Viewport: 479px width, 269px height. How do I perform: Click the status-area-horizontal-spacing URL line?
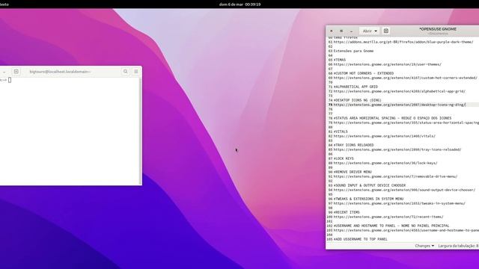(406, 123)
